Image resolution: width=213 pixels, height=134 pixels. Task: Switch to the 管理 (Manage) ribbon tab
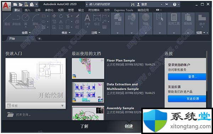coord(71,10)
